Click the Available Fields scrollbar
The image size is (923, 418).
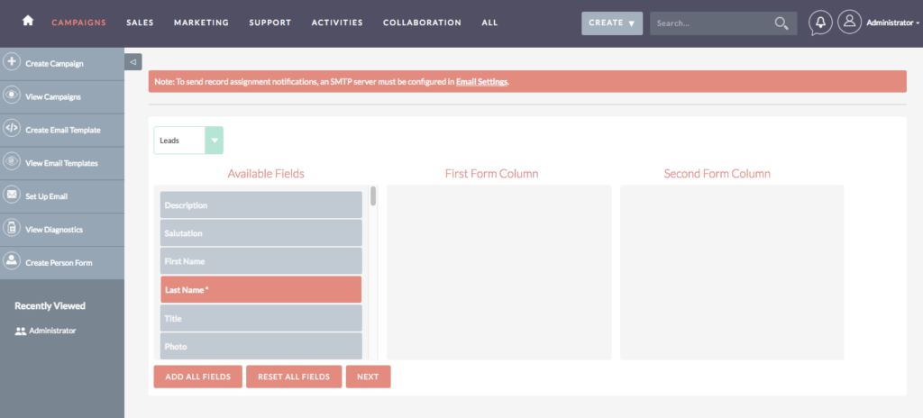(373, 198)
